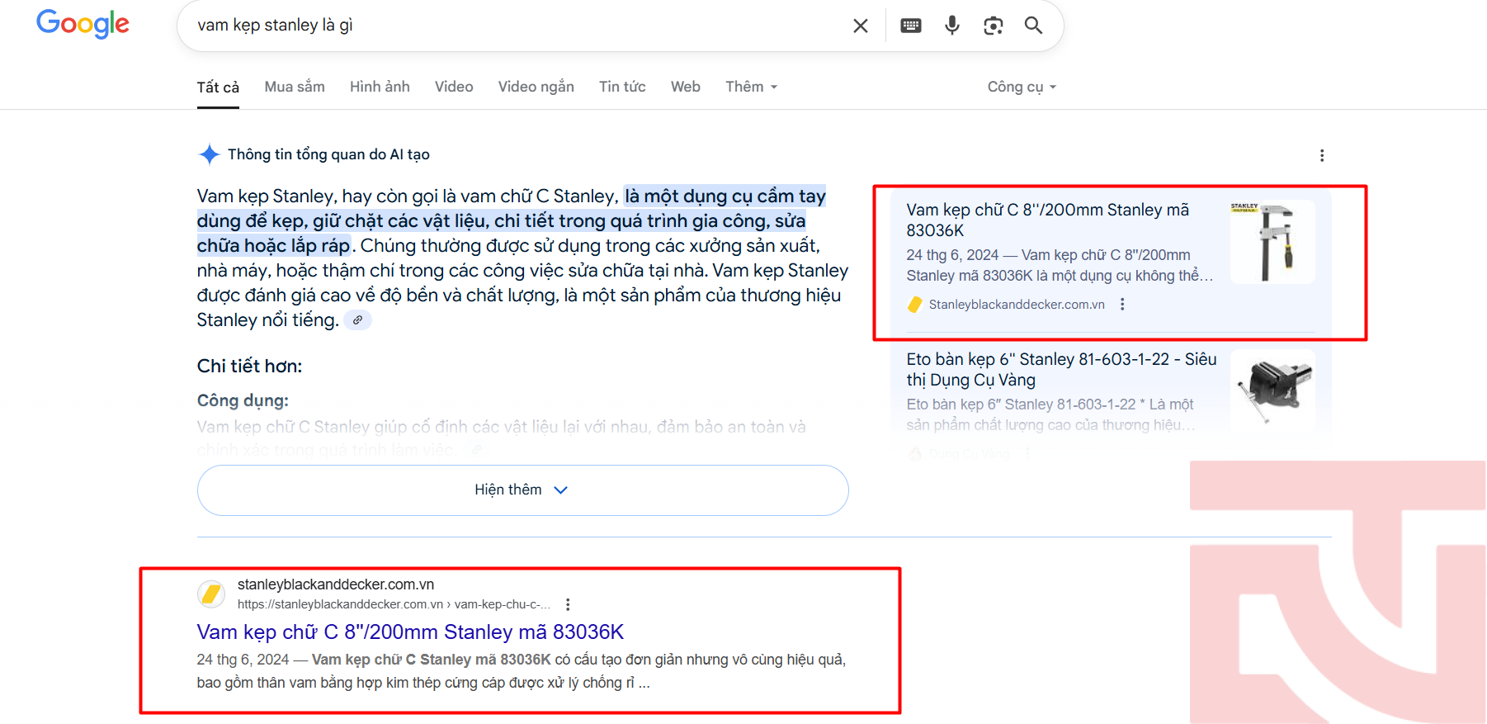The height and width of the screenshot is (724, 1487).
Task: Open three-dot menu beside Stanleyblackanddecker.com.vn source card
Action: point(1122,305)
